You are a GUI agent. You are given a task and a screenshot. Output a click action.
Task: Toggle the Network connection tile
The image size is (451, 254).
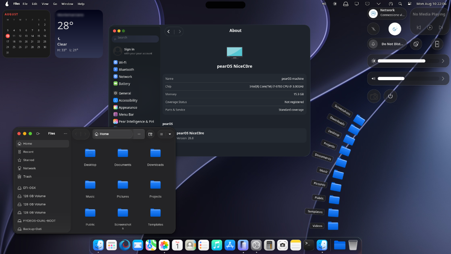click(x=387, y=14)
